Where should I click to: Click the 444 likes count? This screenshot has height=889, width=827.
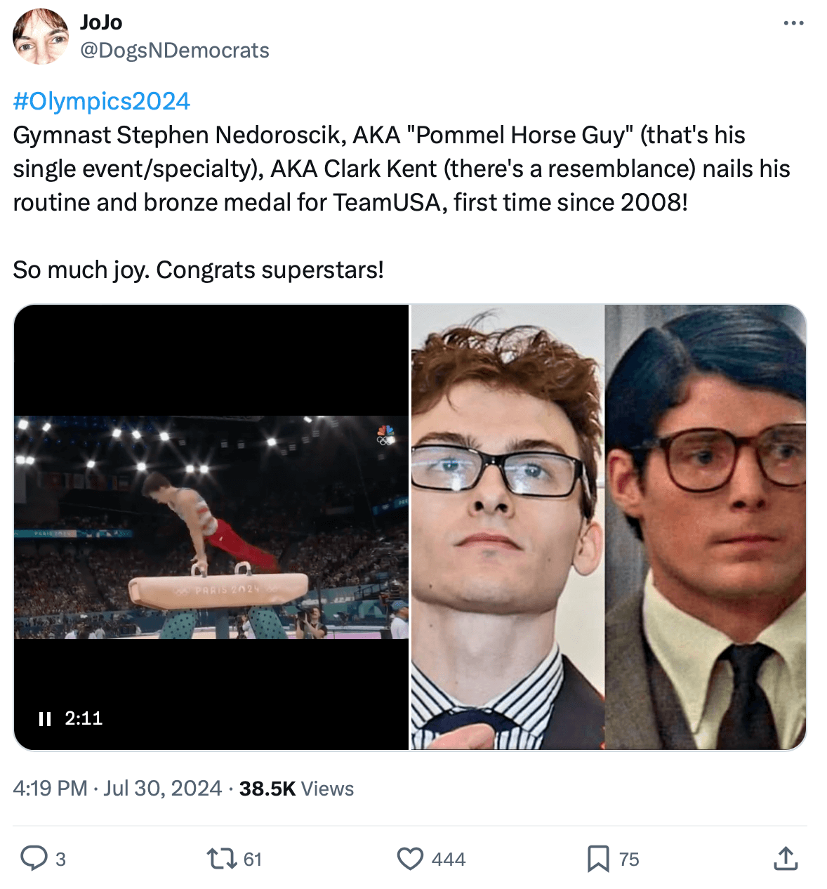449,860
